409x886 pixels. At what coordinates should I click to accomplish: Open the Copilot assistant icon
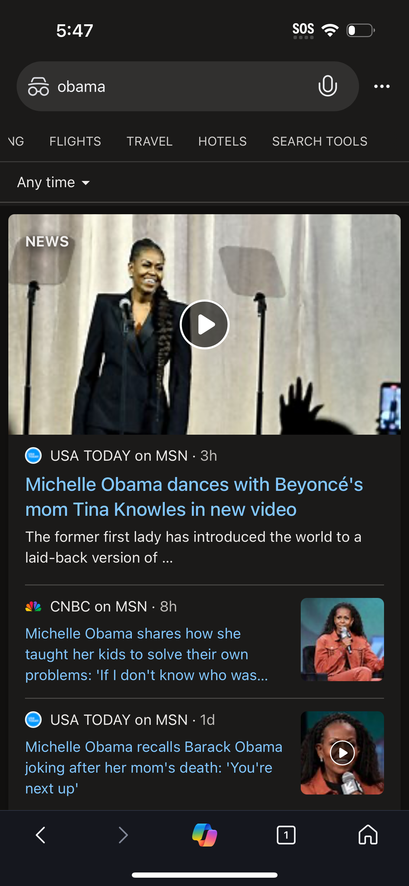[204, 835]
